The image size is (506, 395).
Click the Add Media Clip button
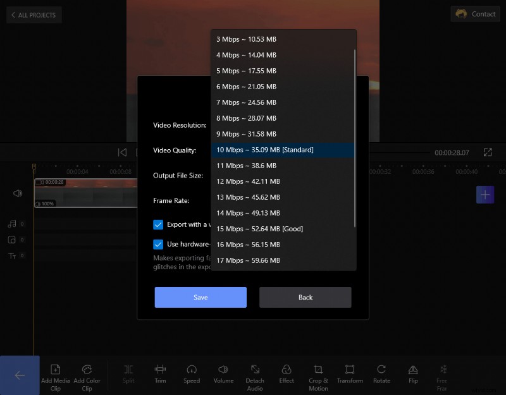point(55,375)
